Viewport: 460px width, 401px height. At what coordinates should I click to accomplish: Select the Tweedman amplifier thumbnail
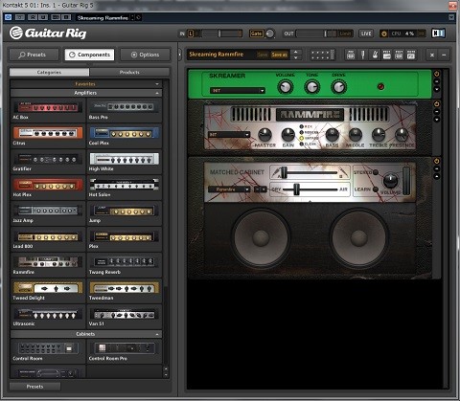coord(125,290)
